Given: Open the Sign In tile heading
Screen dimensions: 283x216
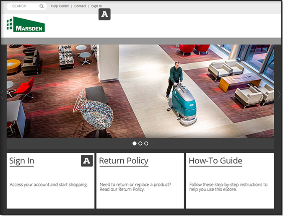Looking at the screenshot, I should (x=22, y=161).
